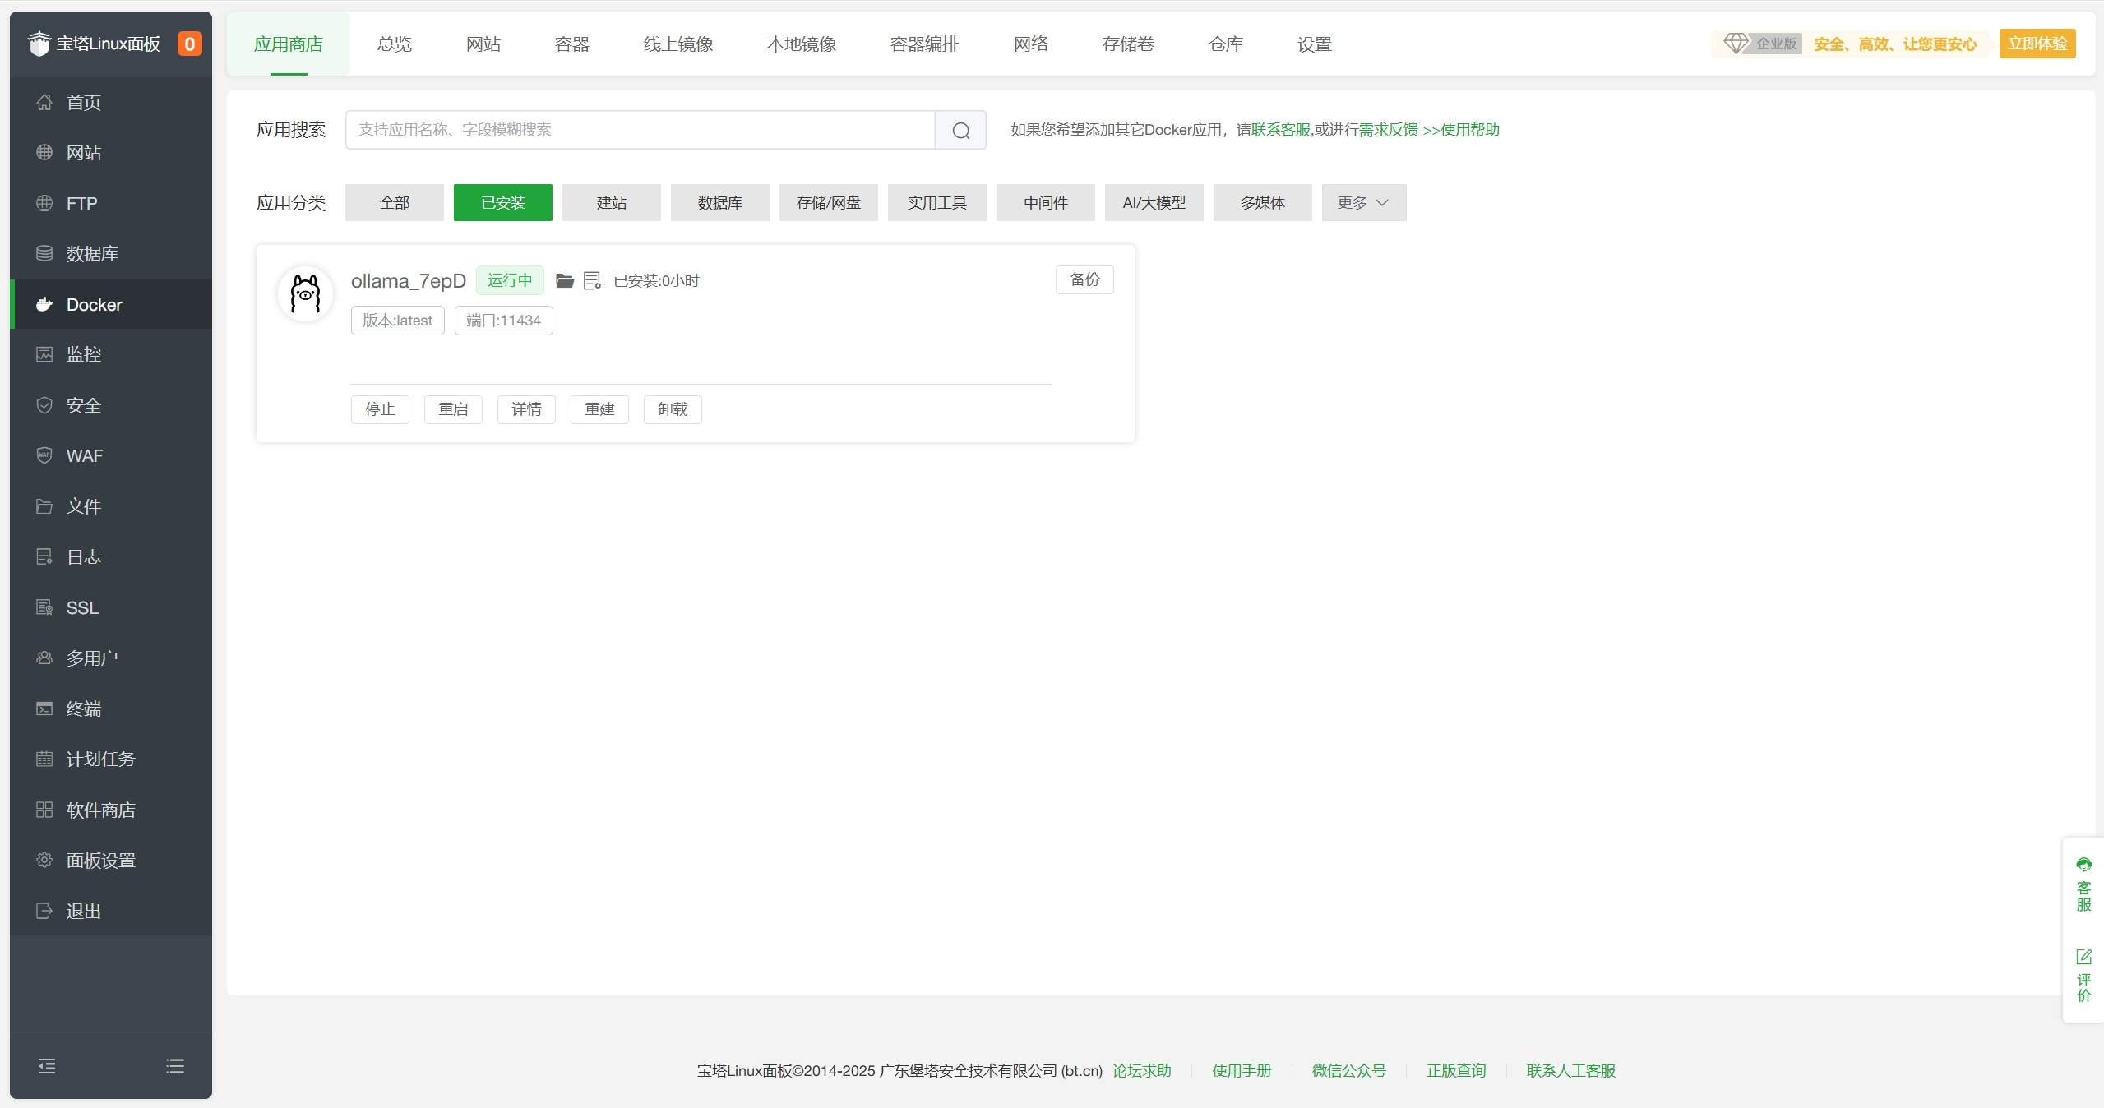2104x1108 pixels.
Task: Switch to the 容器编排 tab
Action: [x=924, y=44]
